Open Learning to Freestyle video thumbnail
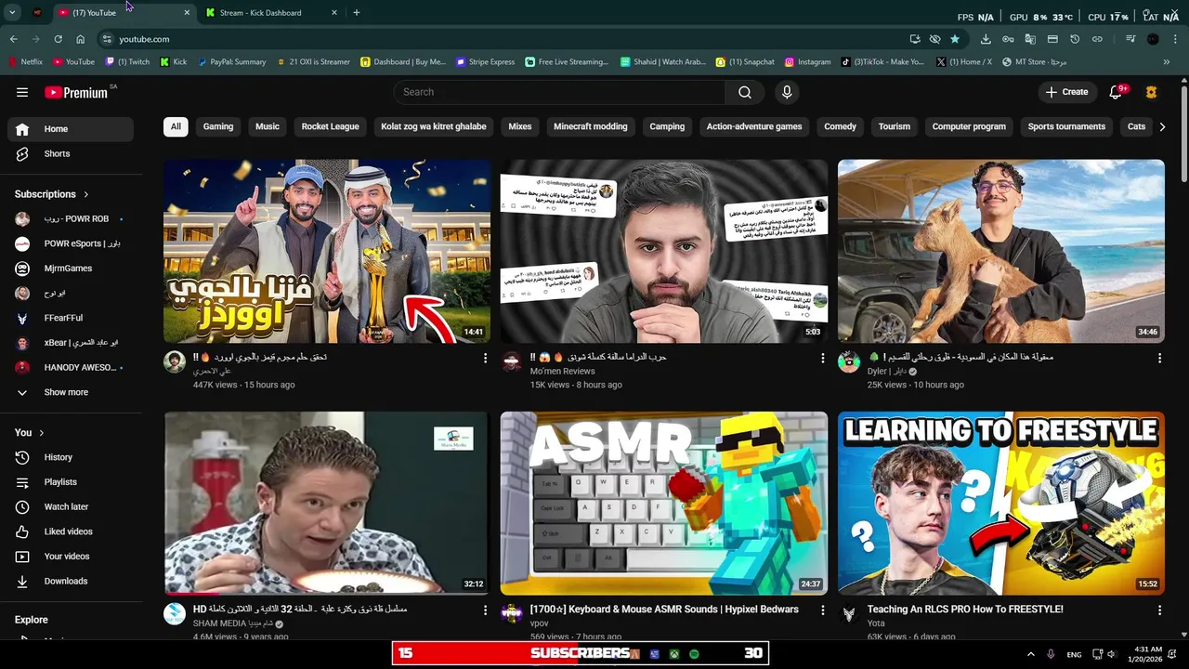1189x669 pixels. pos(1001,503)
